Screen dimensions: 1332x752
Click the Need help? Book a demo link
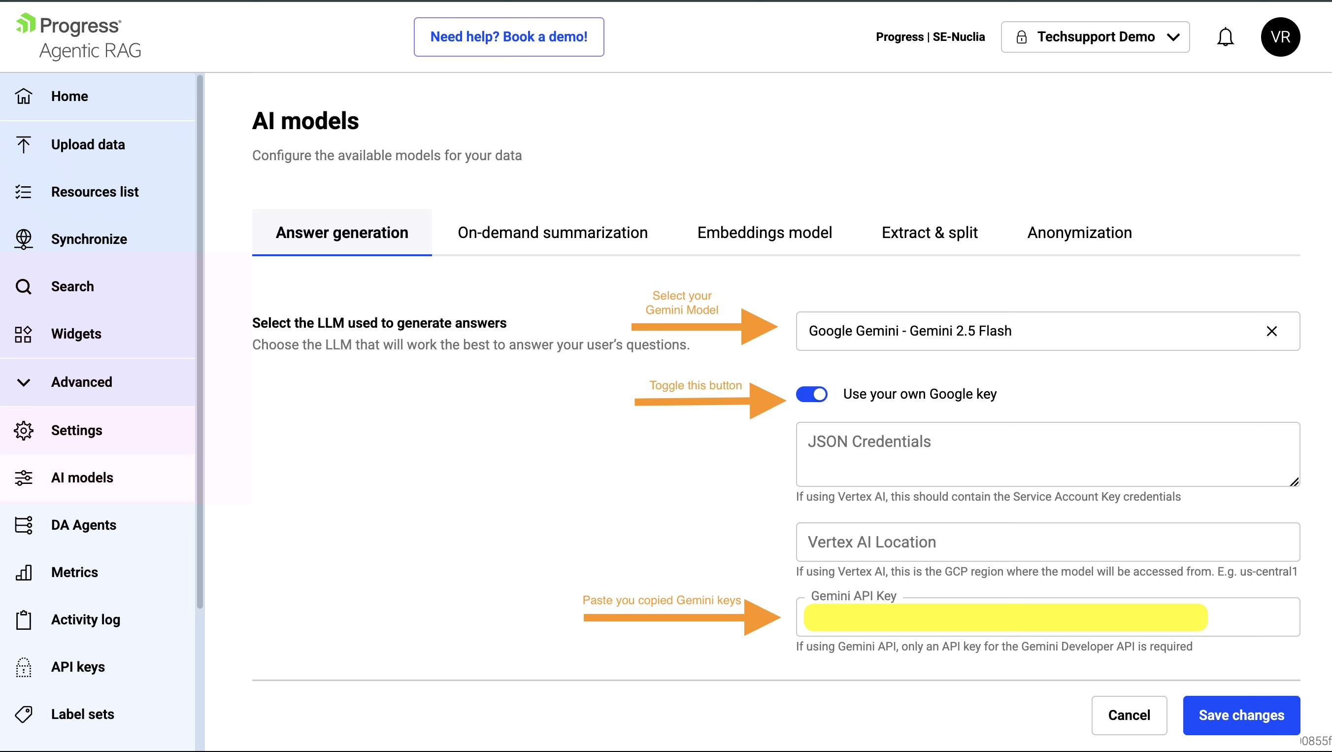[x=509, y=37]
